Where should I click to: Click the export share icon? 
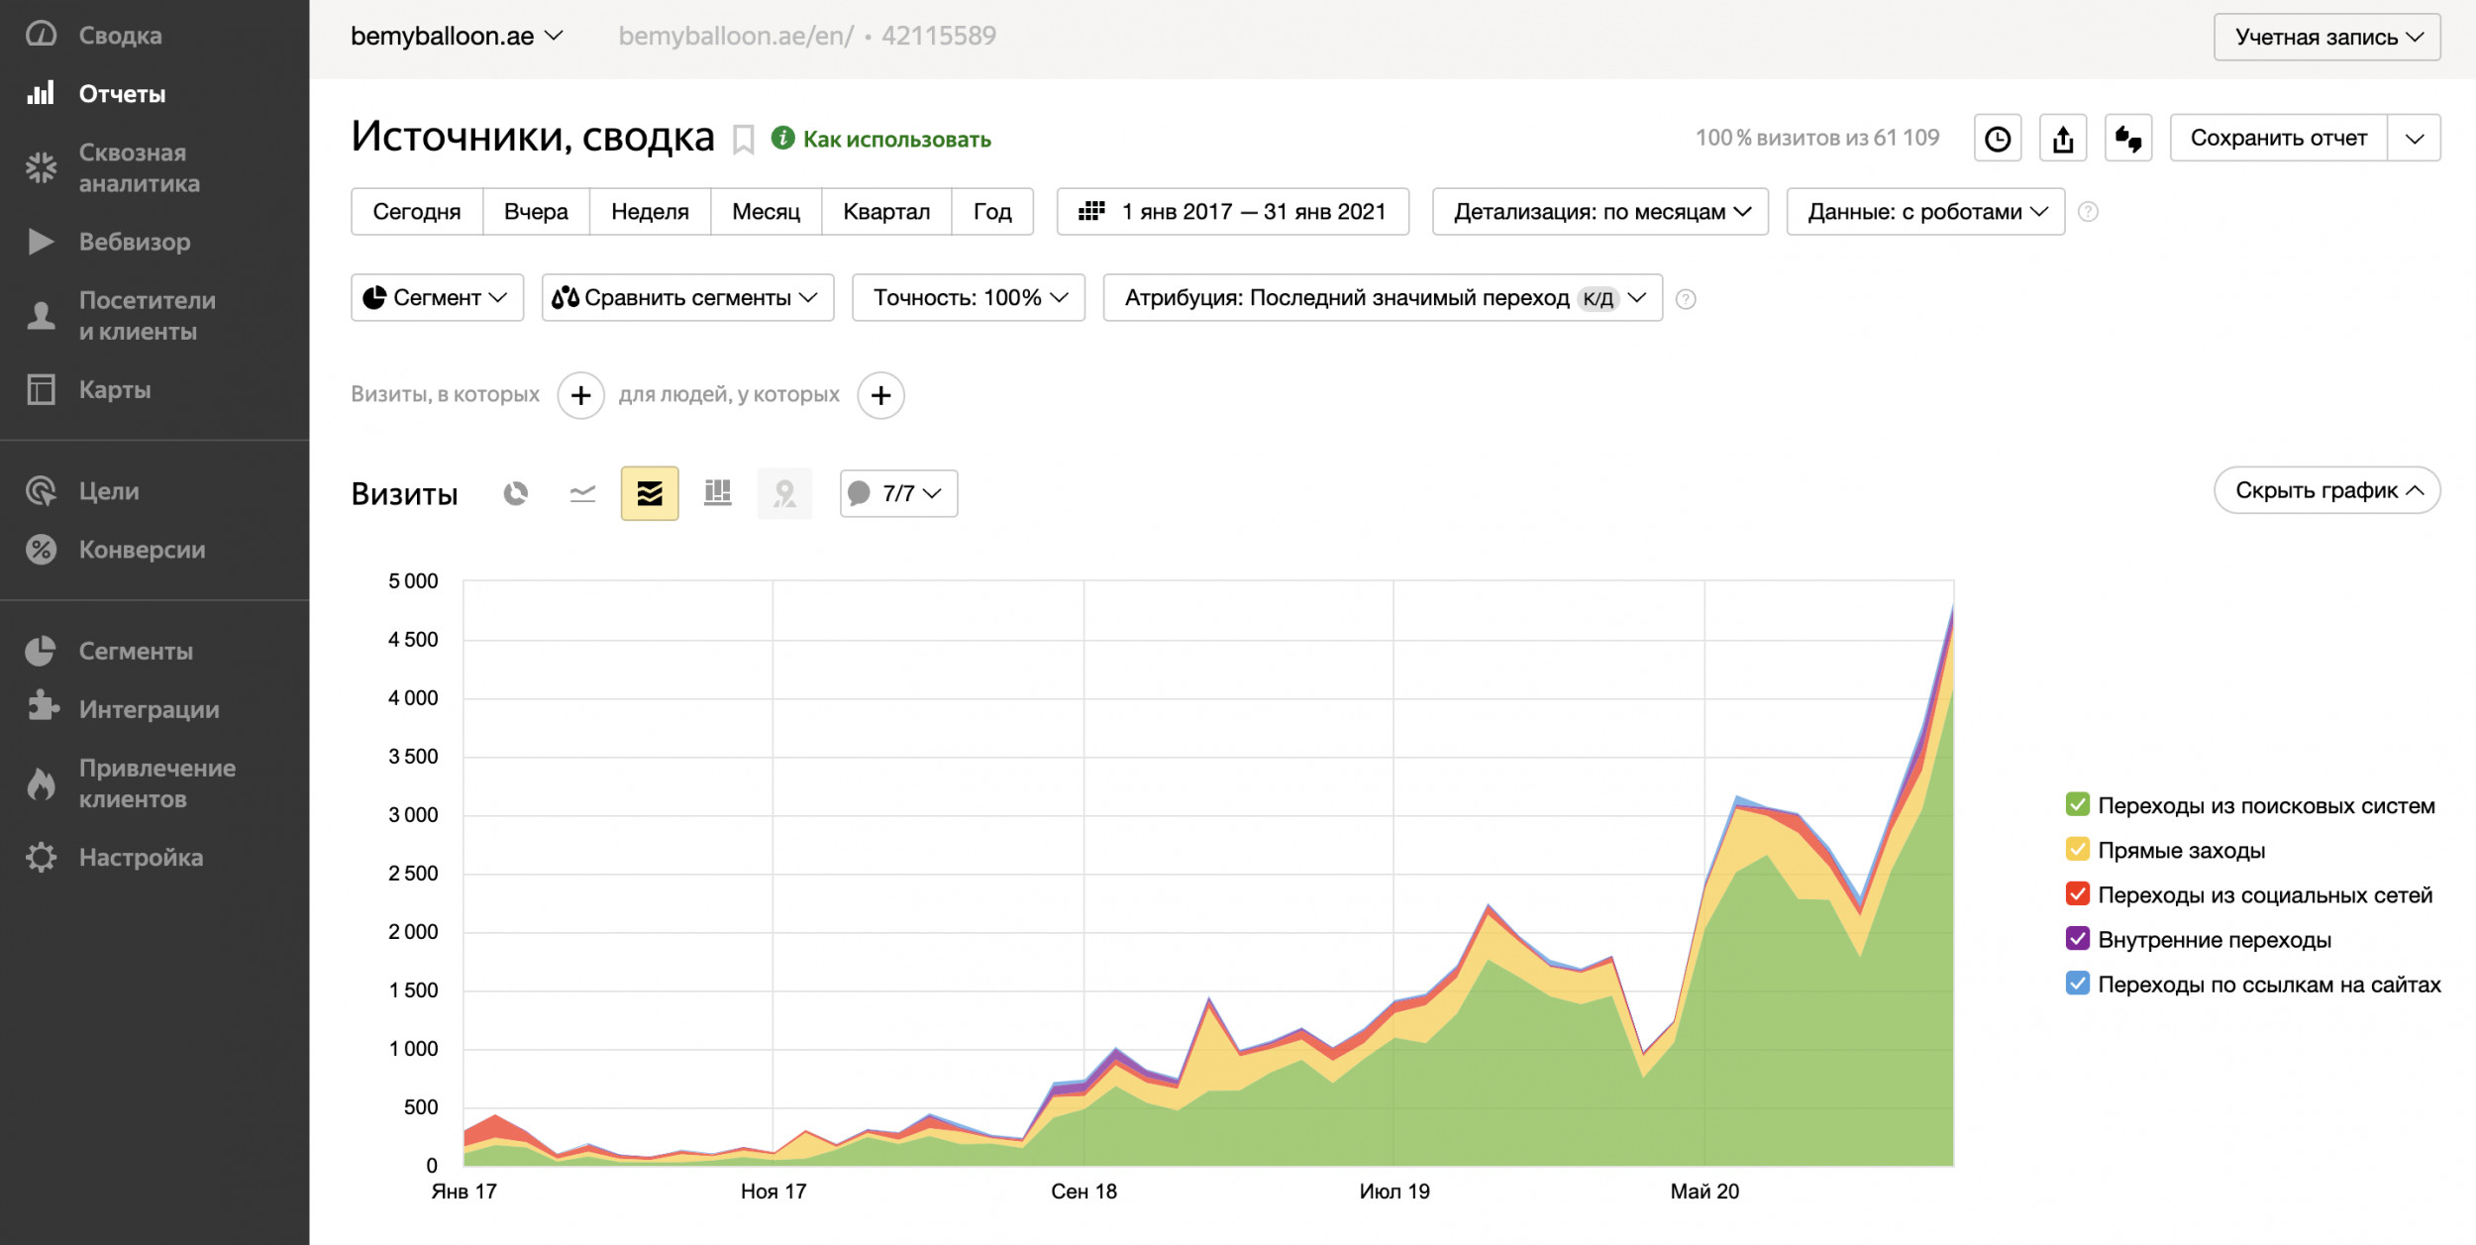click(x=2063, y=139)
